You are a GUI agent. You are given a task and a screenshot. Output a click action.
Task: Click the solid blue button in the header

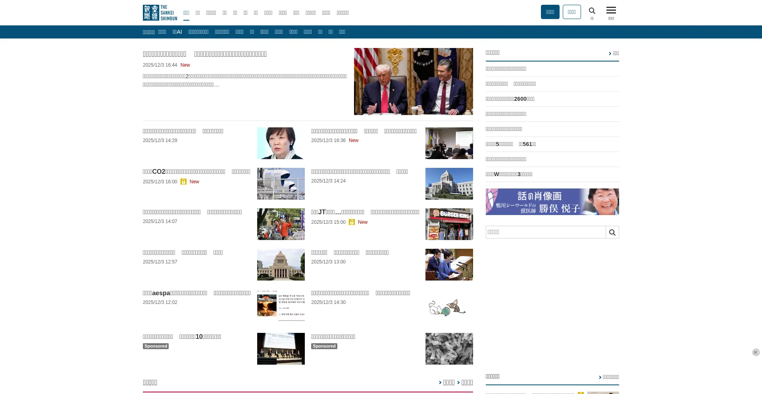(x=550, y=12)
